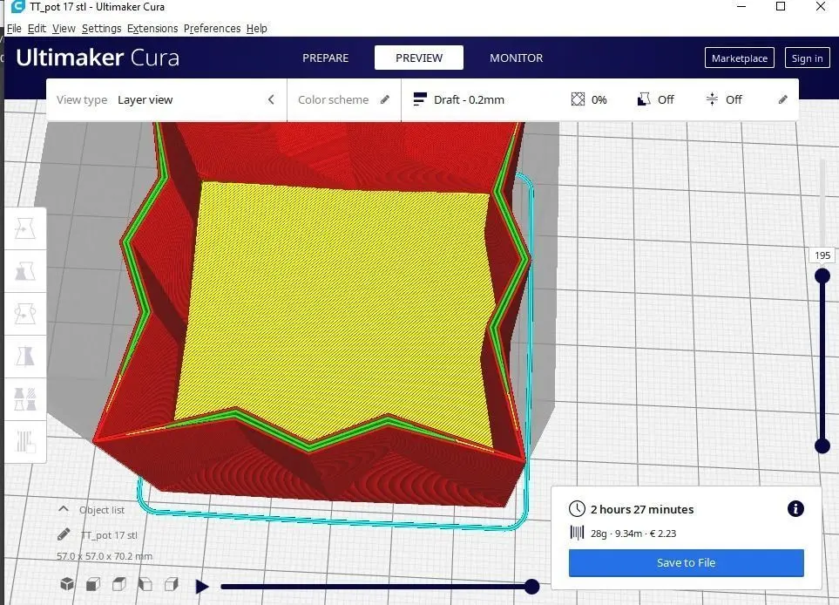Click the filament spool material icon
839x605 pixels.
tap(577, 533)
